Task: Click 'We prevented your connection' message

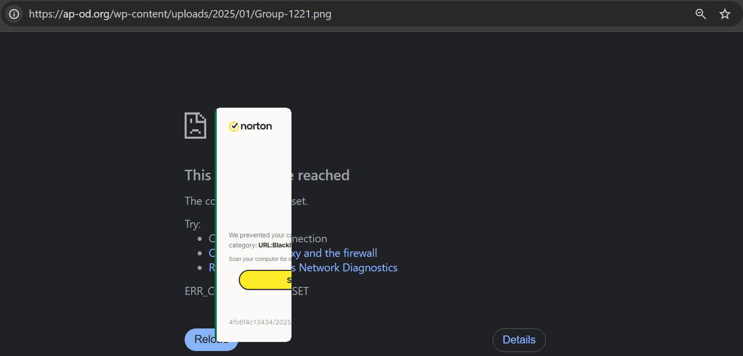Action: pos(259,235)
